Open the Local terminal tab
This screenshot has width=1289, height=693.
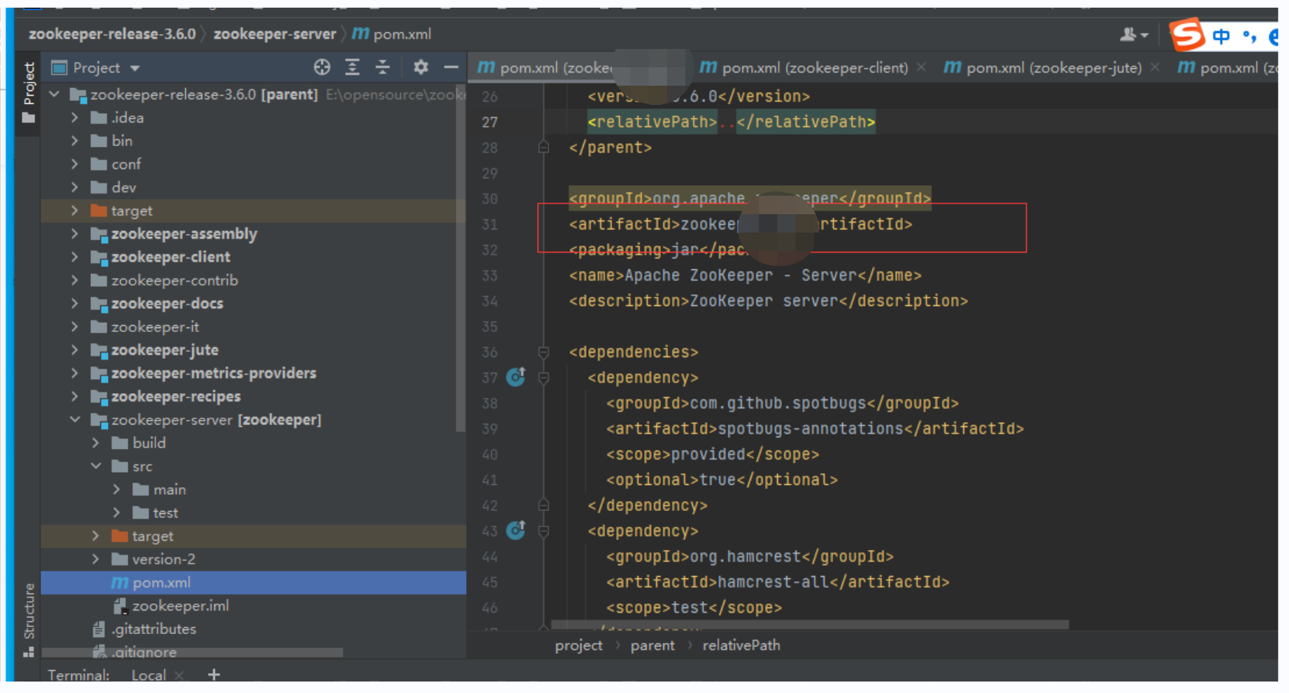[x=148, y=675]
